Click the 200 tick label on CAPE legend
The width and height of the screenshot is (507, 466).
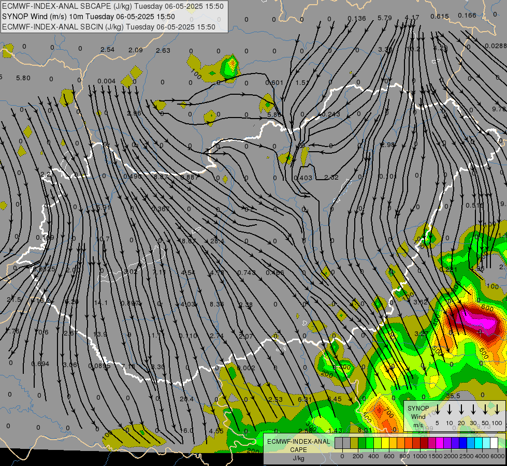[x=358, y=456]
